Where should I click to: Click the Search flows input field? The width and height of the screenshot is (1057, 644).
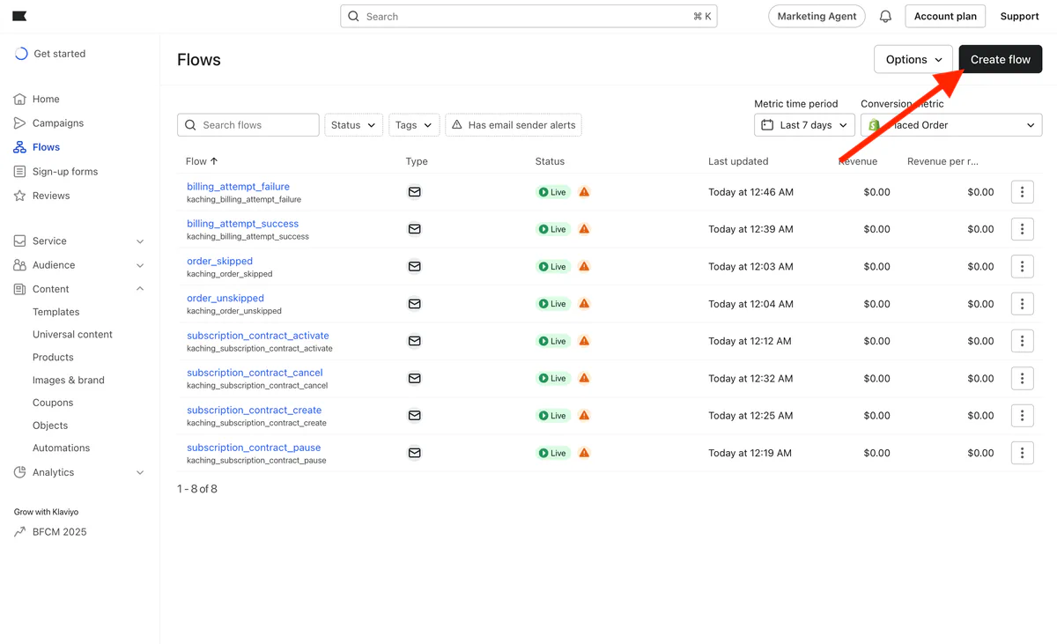coord(248,125)
